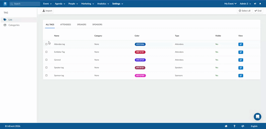Switch to the ATTENDEES tab
Screen dimensions: 266x129
tap(66, 25)
